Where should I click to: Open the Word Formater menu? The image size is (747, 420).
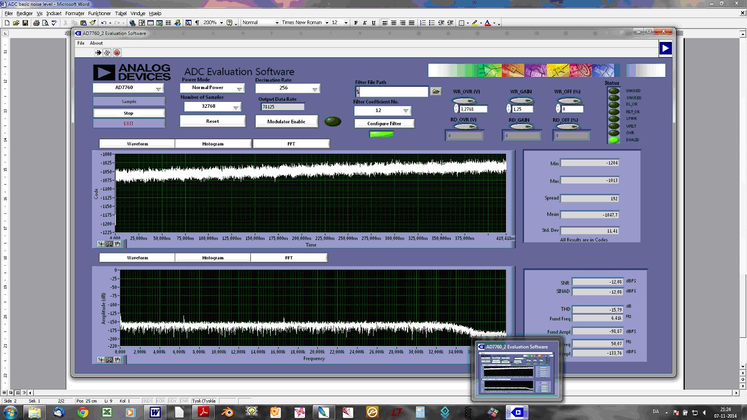[x=75, y=13]
